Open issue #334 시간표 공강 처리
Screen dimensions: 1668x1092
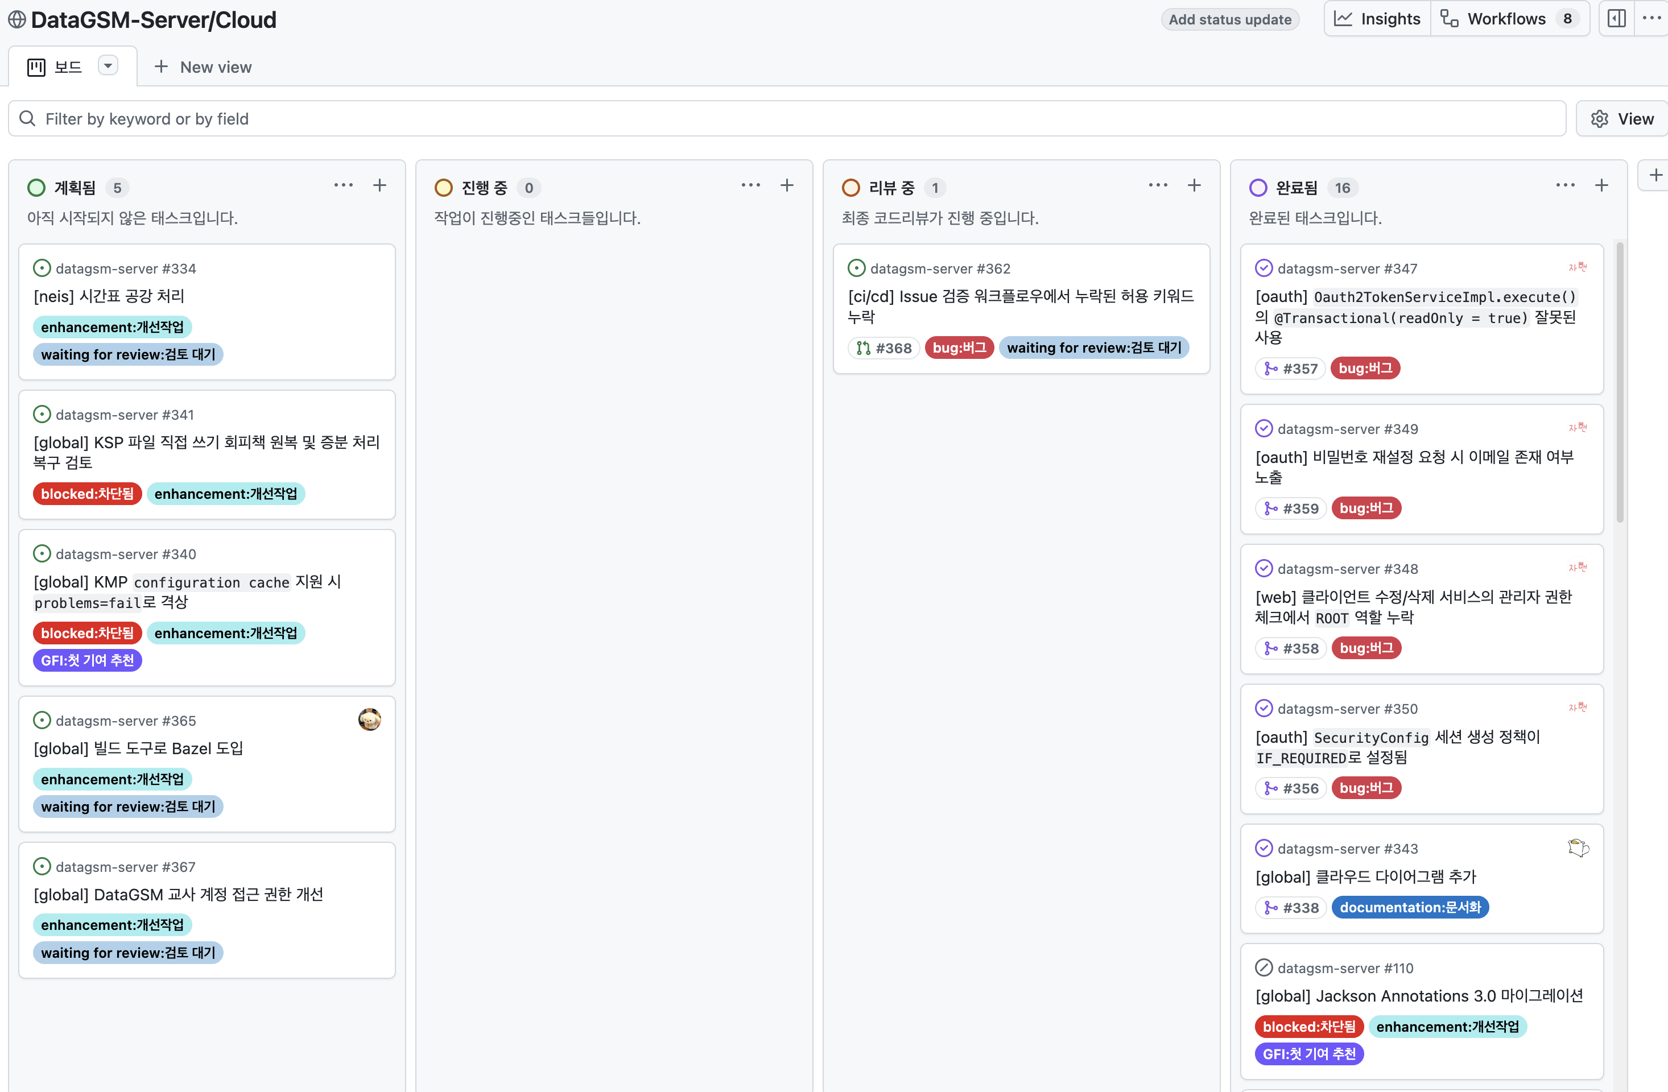[109, 296]
